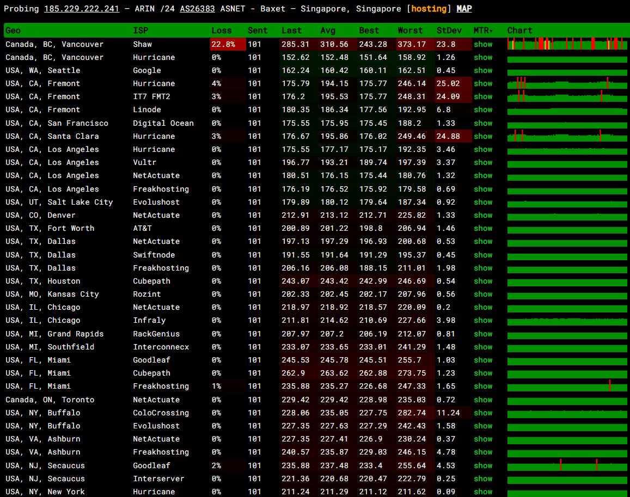This screenshot has width=630, height=497.
Task: Show MTR for Los Angeles Hurricane row
Action: [483, 150]
